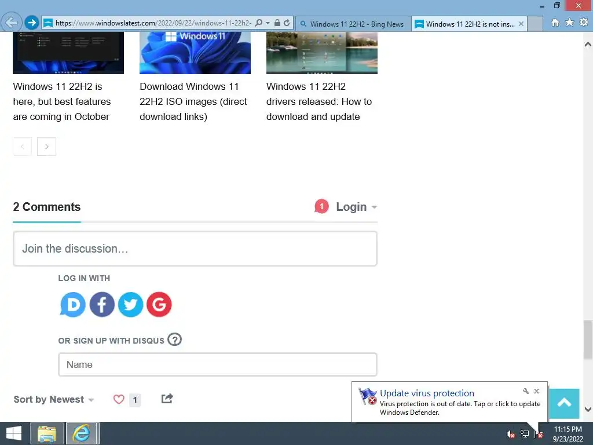The image size is (593, 445).
Task: Open a new blank tab
Action: click(535, 24)
